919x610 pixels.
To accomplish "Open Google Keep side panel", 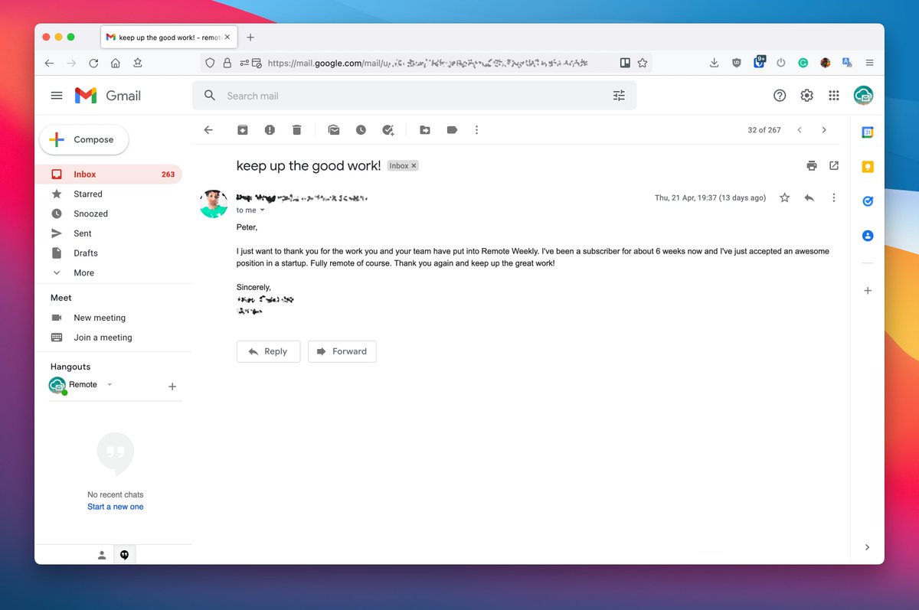I will click(x=868, y=167).
